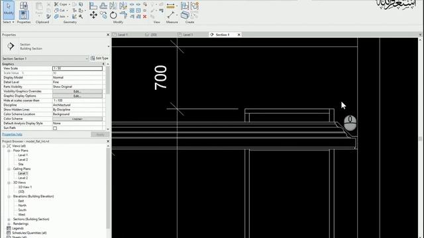Image resolution: width=424 pixels, height=238 pixels.
Task: Select 3D View 1 in Project Browser
Action: 25,187
